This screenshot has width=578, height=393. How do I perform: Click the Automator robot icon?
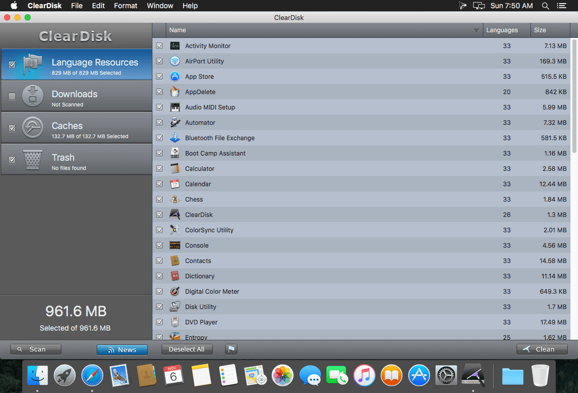point(175,122)
